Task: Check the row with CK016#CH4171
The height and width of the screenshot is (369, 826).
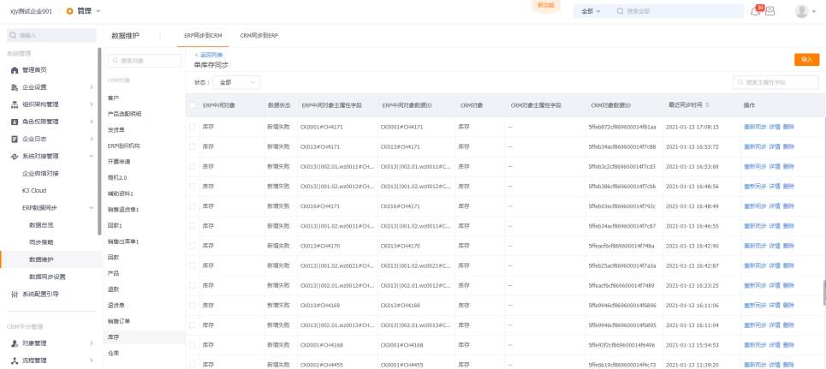Action: coord(193,206)
